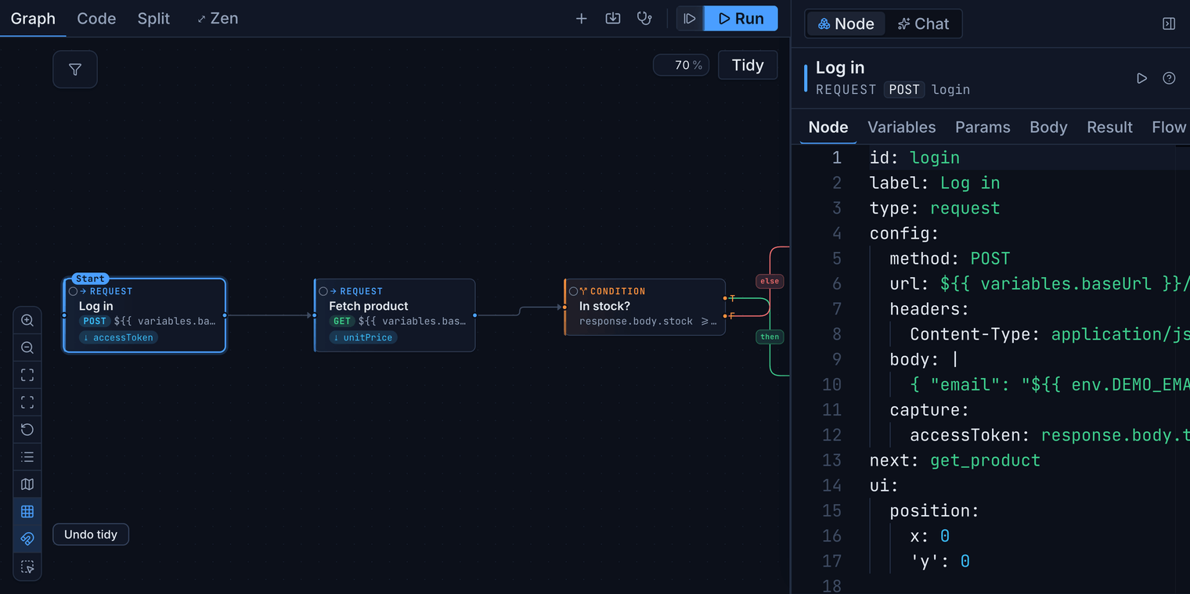Edit the 70 % zoom field
Image resolution: width=1190 pixels, height=594 pixels.
(681, 65)
